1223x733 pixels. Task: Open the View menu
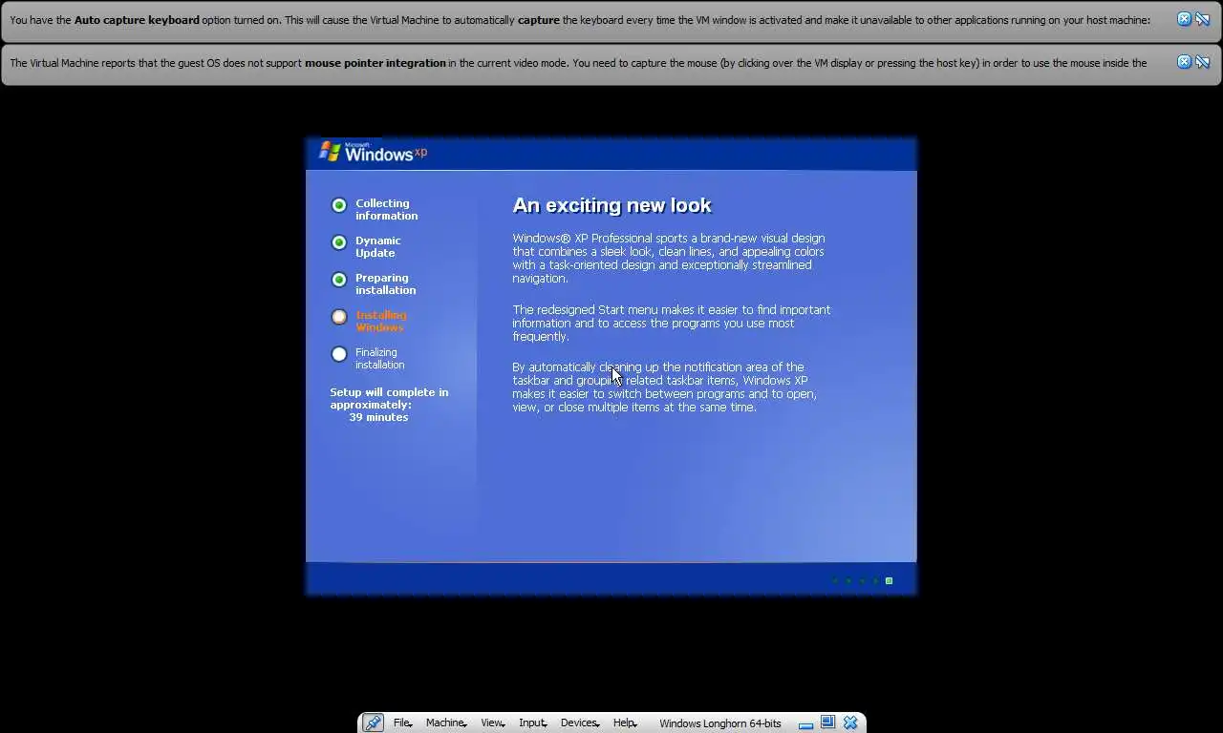492,723
